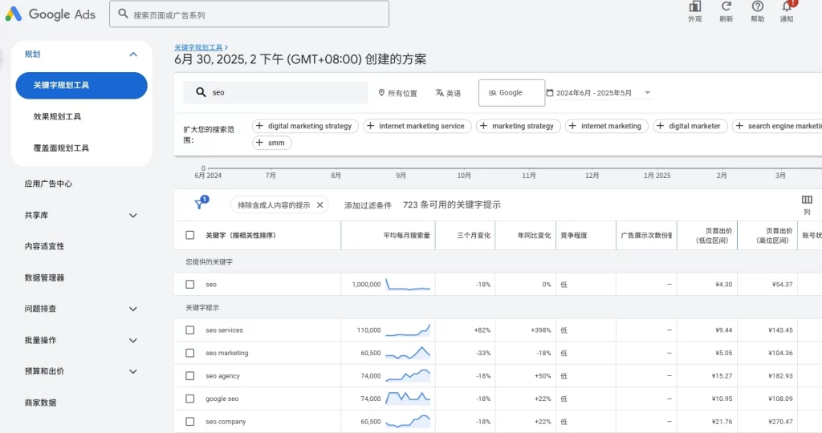822x433 pixels.
Task: Sort by 平均每月搜索量 column
Action: [406, 236]
